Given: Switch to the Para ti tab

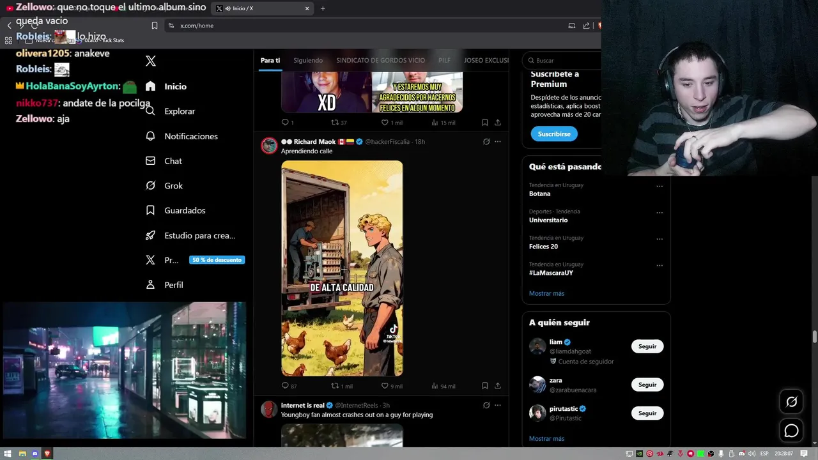Looking at the screenshot, I should coord(270,60).
